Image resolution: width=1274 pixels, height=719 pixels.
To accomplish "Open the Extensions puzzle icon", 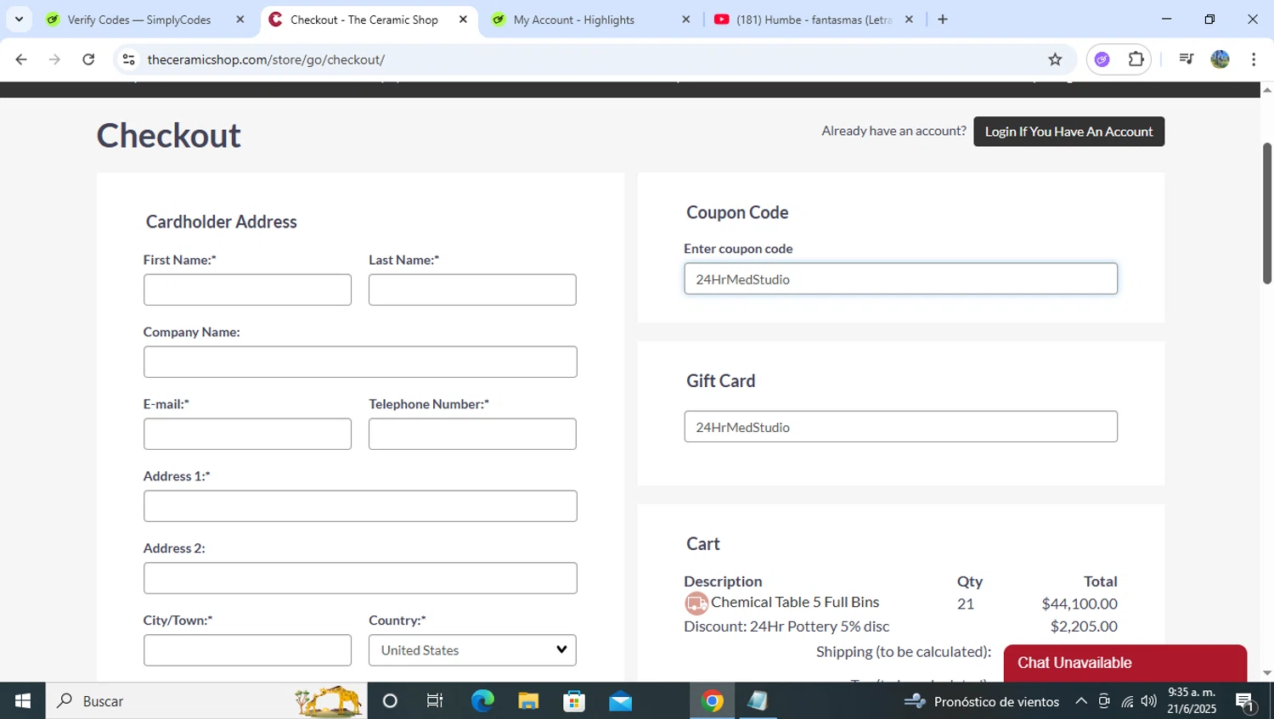I will tap(1136, 59).
